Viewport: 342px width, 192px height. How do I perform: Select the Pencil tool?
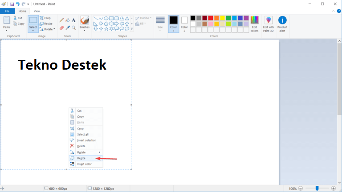coord(62,20)
